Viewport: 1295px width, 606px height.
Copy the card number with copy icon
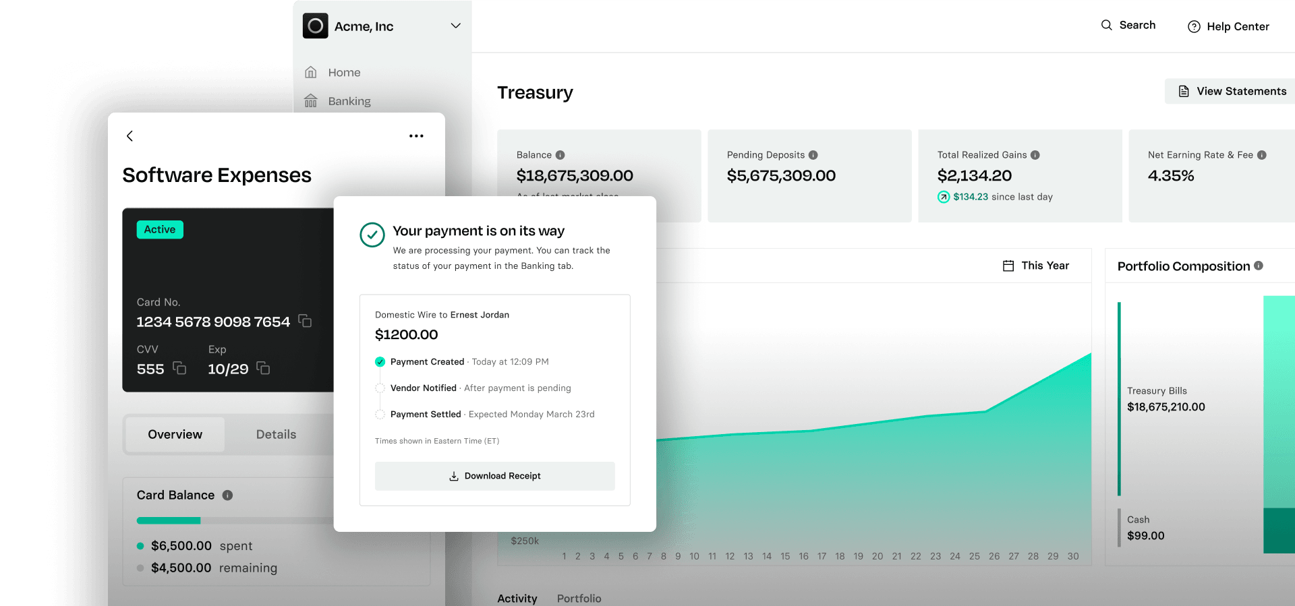(x=305, y=321)
